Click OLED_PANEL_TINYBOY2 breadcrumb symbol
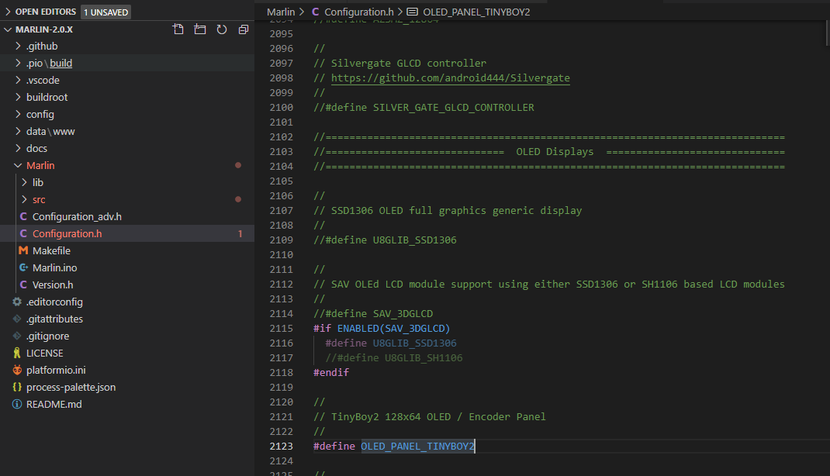Screen dimensions: 830x476 [476, 12]
